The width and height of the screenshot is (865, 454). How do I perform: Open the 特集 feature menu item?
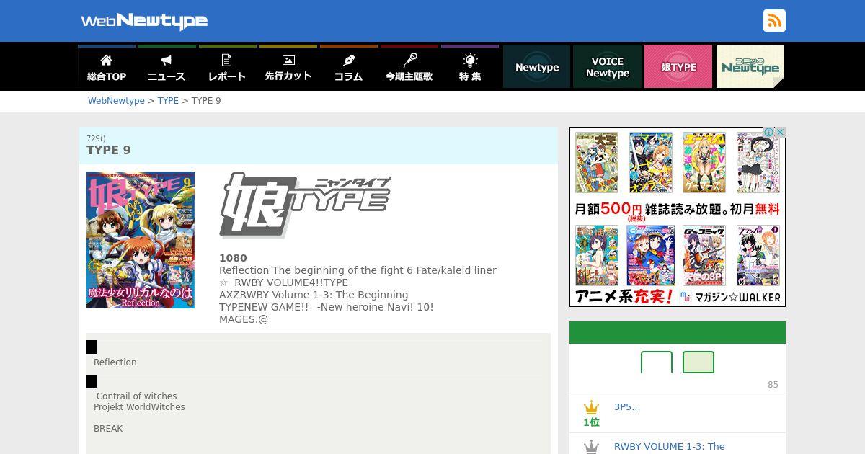point(469,67)
